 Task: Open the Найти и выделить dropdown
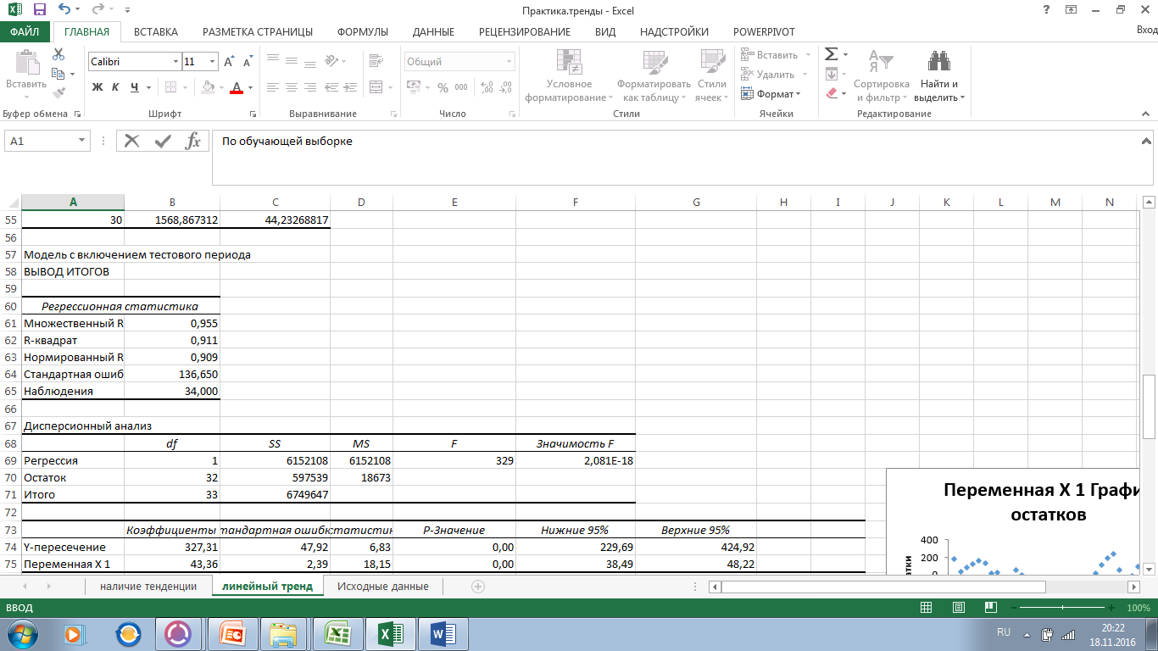tap(939, 91)
